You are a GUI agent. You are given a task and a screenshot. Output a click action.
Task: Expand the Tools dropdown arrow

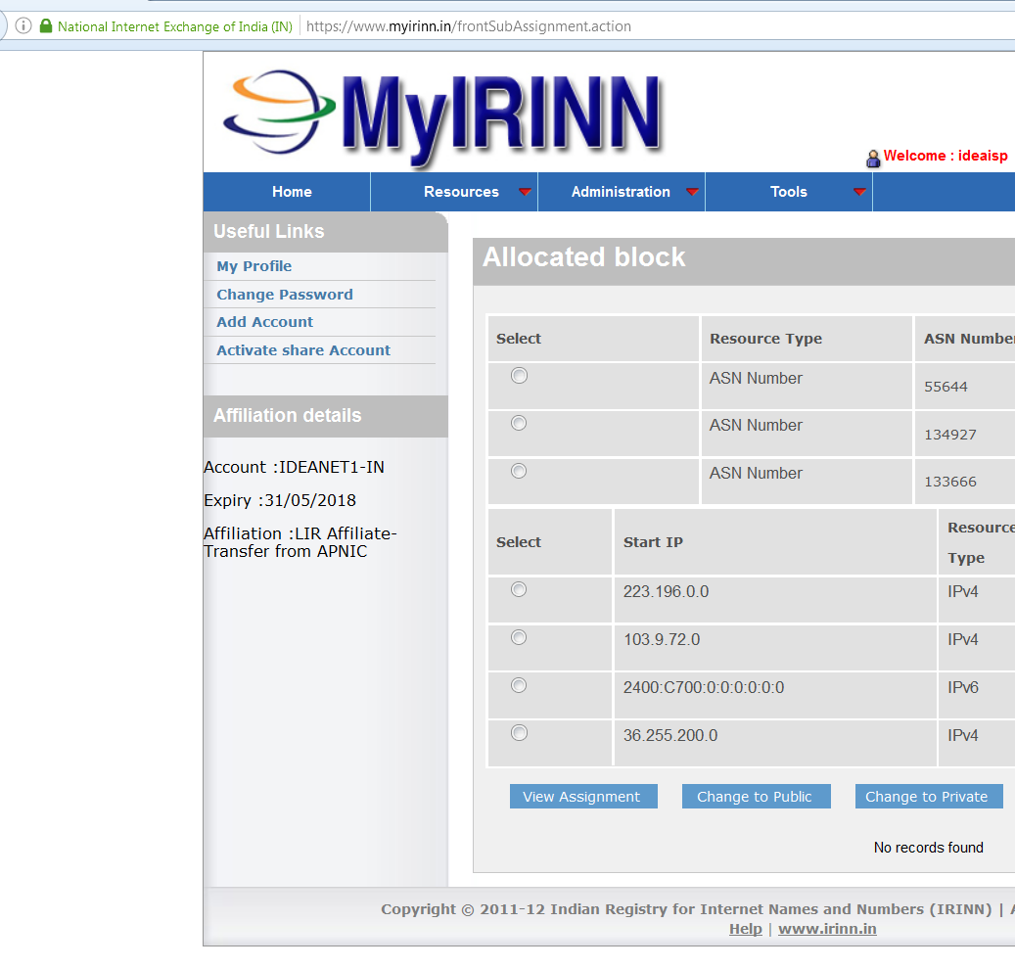[859, 193]
